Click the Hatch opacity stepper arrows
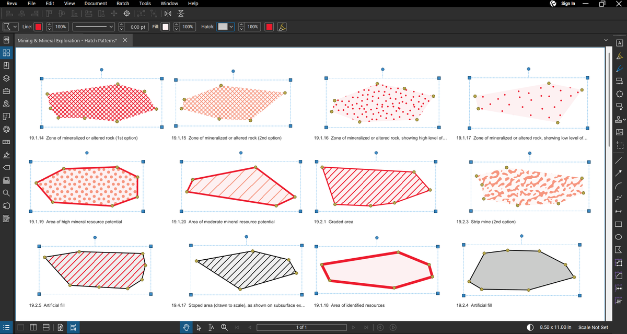 pyautogui.click(x=241, y=27)
